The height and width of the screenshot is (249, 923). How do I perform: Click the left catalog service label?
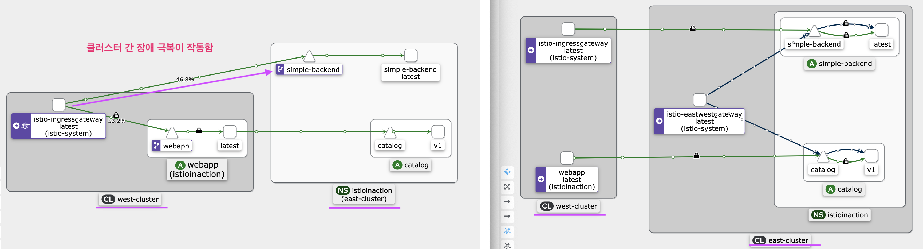390,146
